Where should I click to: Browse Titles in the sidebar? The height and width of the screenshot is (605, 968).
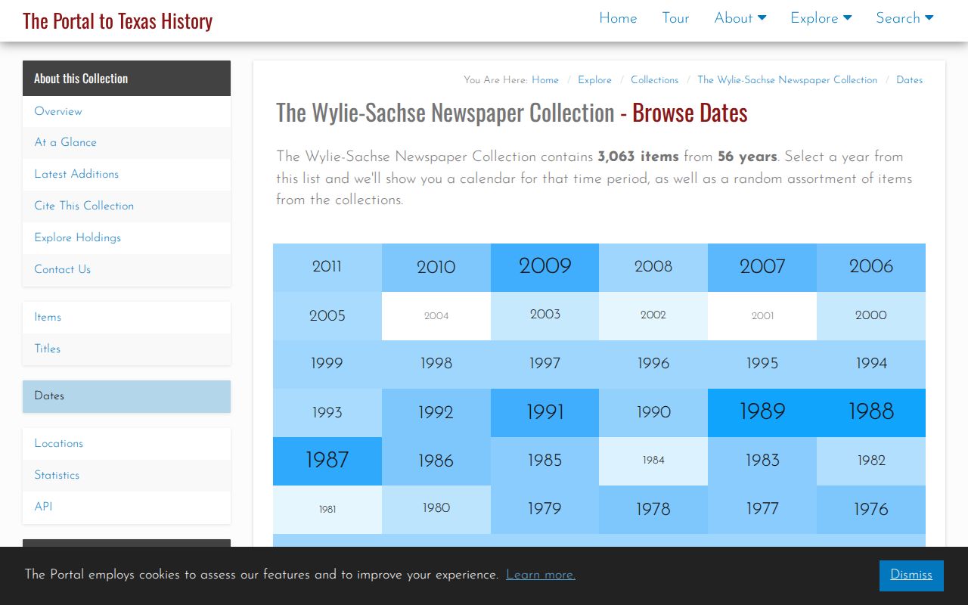point(126,349)
